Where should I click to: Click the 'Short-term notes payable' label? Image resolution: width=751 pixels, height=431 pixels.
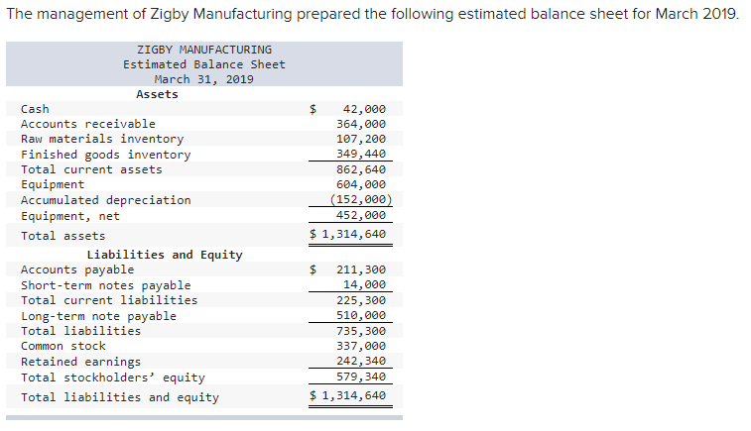coord(106,286)
